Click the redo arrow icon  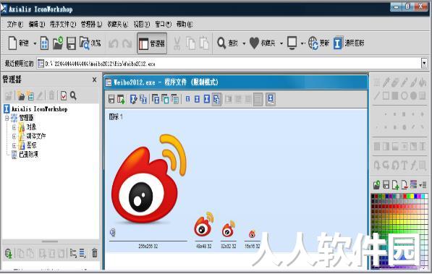(x=127, y=43)
